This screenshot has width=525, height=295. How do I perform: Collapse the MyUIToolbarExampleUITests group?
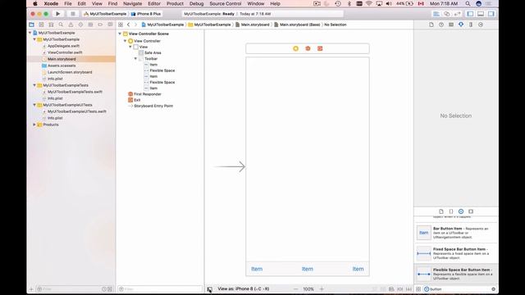pyautogui.click(x=34, y=105)
